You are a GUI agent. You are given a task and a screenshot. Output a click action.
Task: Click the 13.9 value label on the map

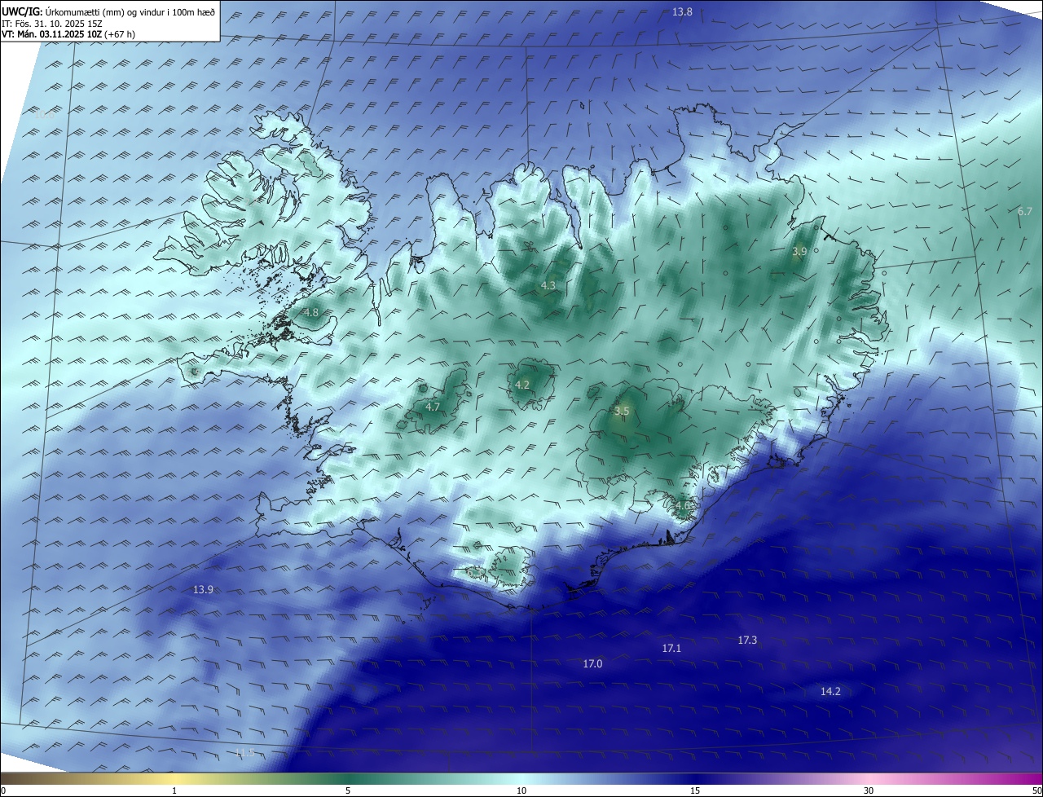coord(203,589)
